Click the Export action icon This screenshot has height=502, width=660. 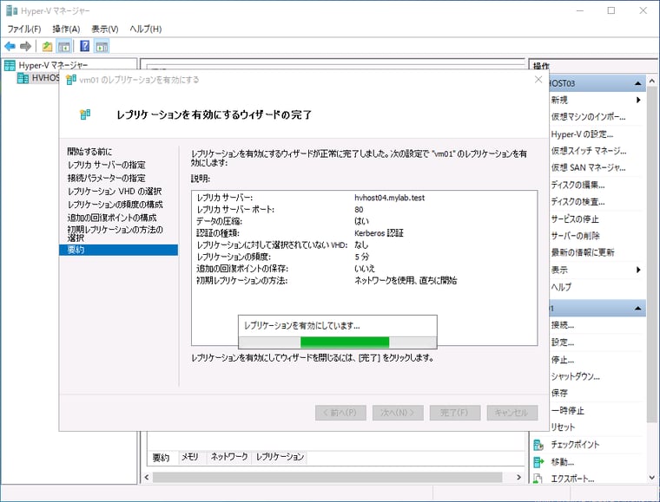click(538, 479)
